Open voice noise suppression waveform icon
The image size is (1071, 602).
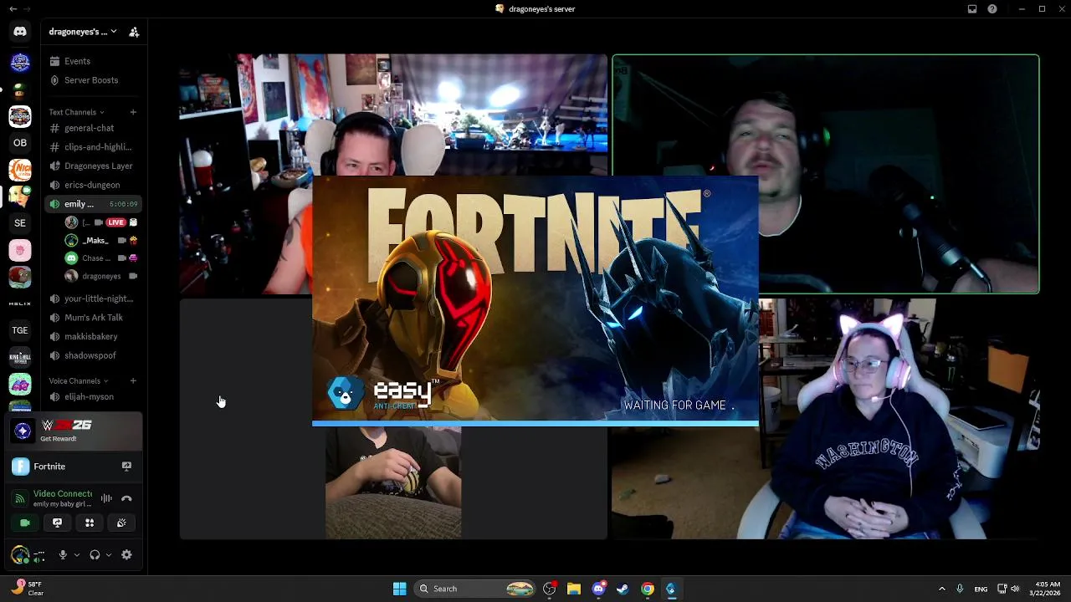[106, 498]
